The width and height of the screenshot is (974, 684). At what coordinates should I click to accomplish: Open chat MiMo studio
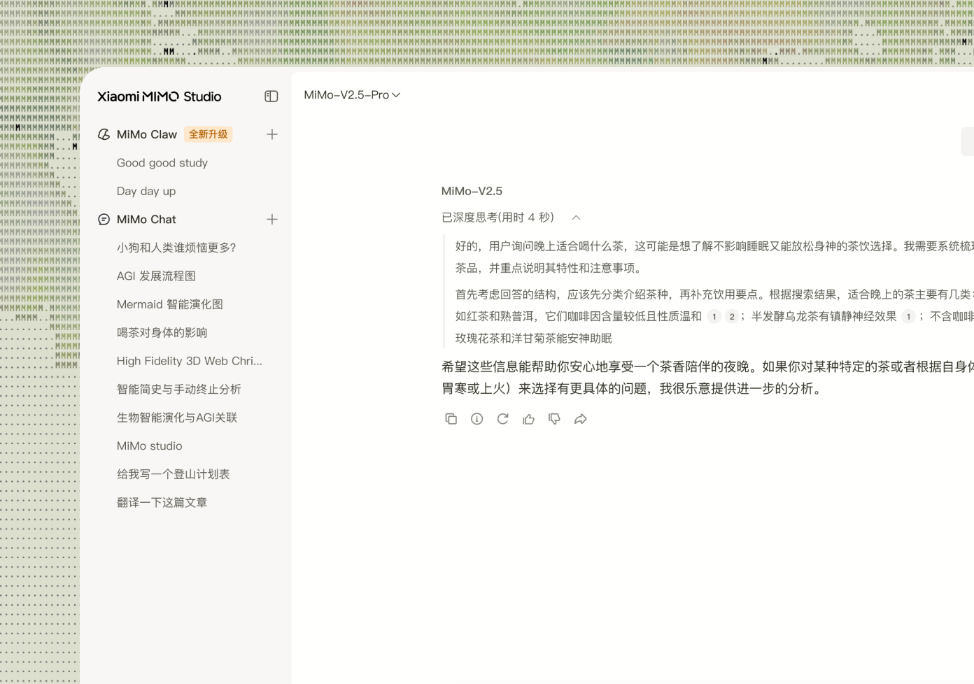[x=150, y=446]
